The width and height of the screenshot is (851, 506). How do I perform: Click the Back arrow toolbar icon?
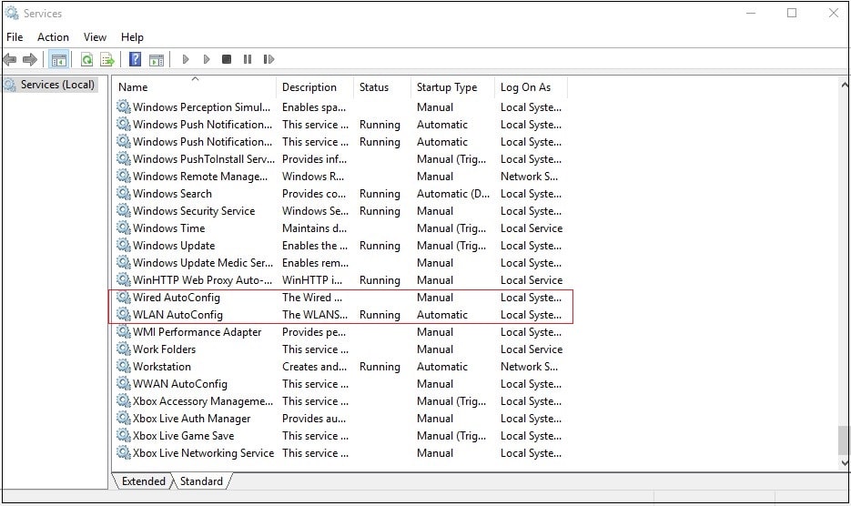coord(10,59)
